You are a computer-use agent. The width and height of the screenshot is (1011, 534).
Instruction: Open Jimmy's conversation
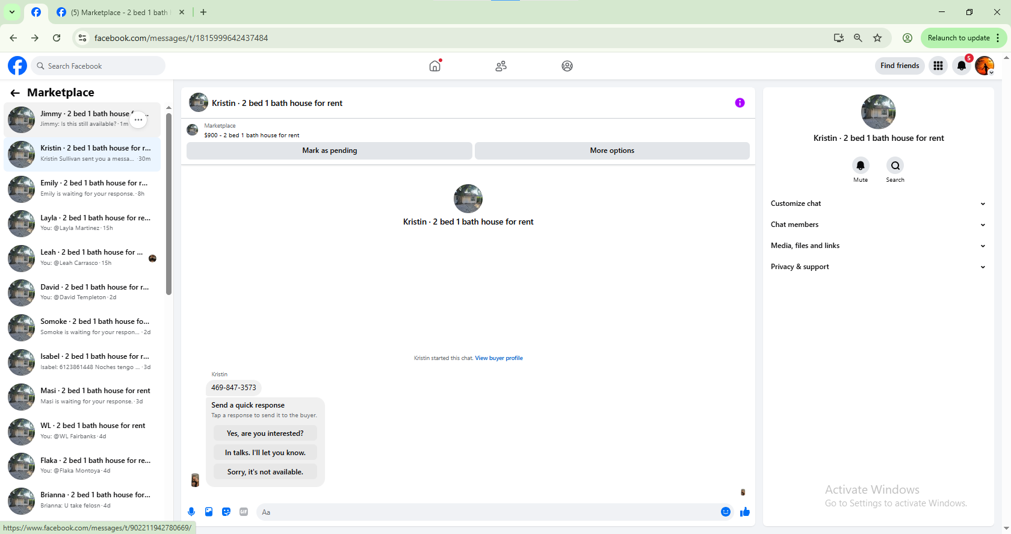(x=82, y=119)
